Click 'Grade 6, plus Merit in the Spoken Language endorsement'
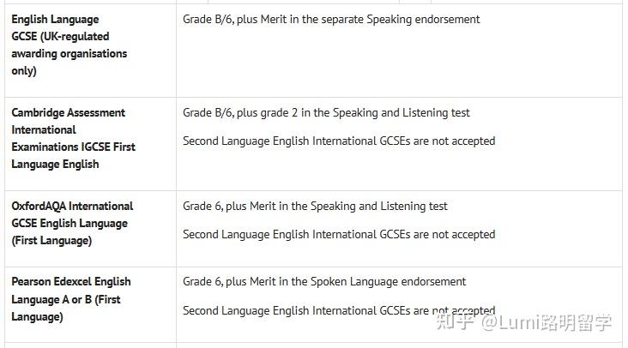This screenshot has height=348, width=628. 324,282
